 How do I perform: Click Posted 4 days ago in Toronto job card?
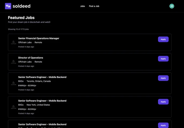[x=26, y=90]
